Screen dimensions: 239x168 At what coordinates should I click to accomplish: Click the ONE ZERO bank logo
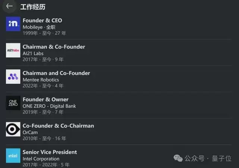point(13,103)
